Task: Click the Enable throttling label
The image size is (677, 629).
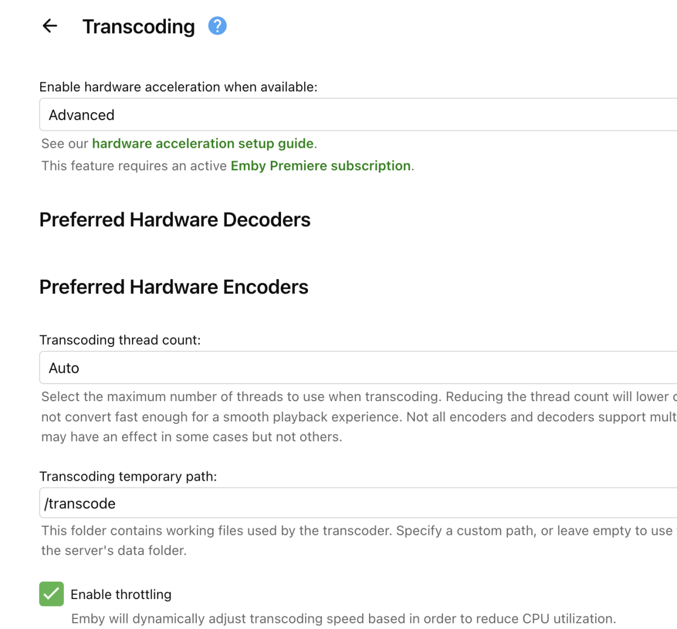Action: [120, 594]
